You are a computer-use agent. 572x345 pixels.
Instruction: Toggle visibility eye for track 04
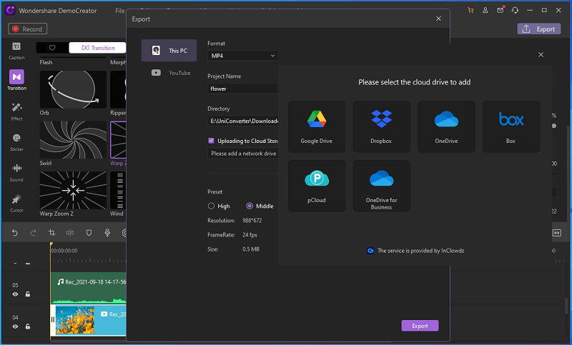point(15,326)
